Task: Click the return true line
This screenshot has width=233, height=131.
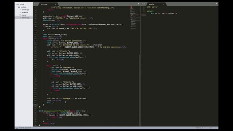Action: [56, 117]
